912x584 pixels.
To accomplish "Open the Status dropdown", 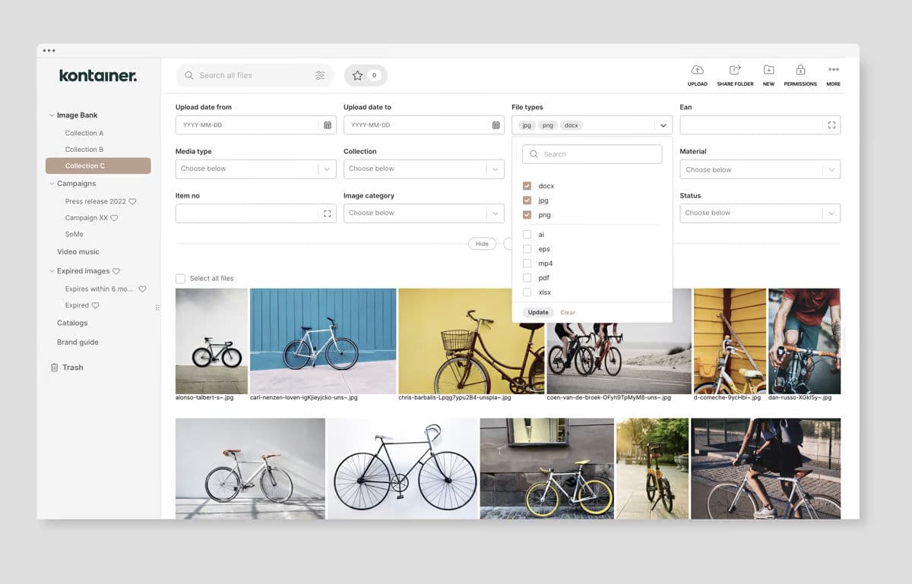I will tap(760, 213).
